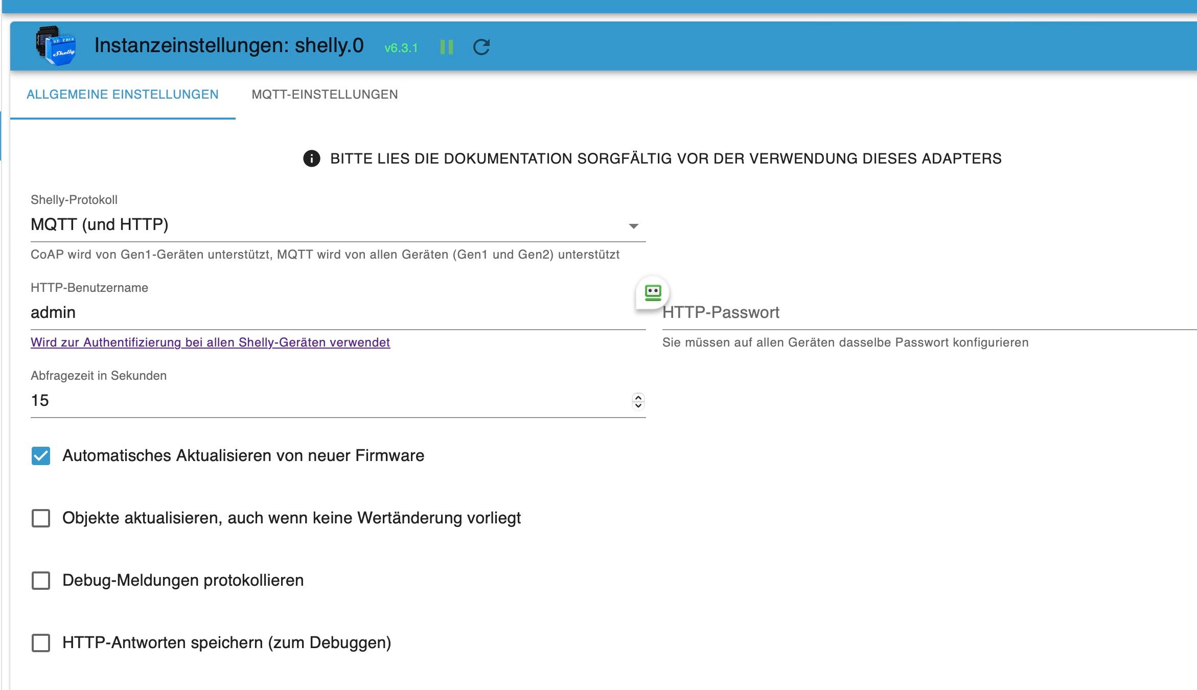This screenshot has width=1197, height=690.
Task: Click the restart instance reload icon
Action: click(x=481, y=47)
